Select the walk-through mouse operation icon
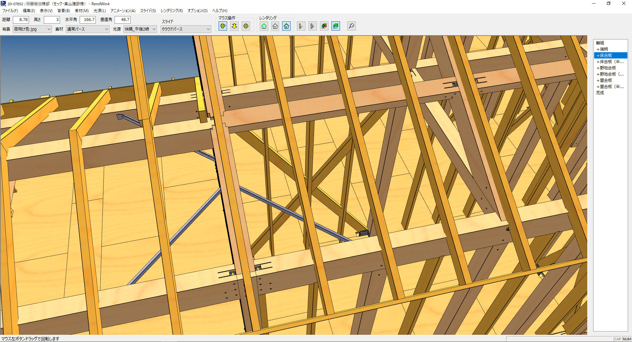Image resolution: width=632 pixels, height=342 pixels. [234, 26]
